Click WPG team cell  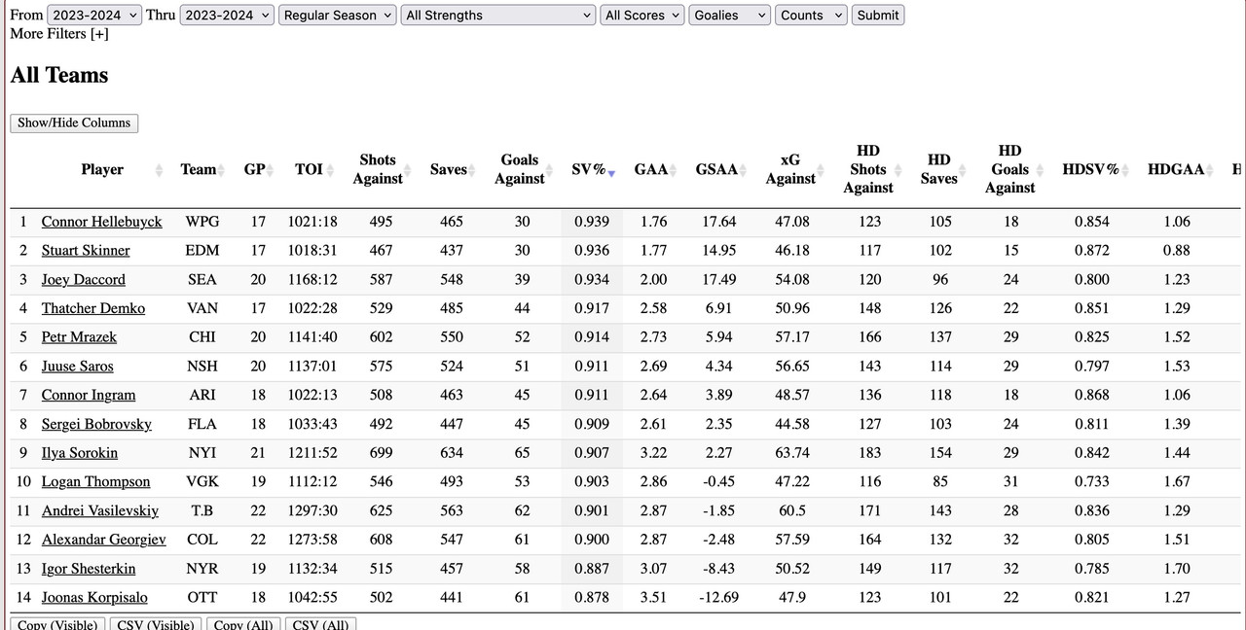point(202,222)
